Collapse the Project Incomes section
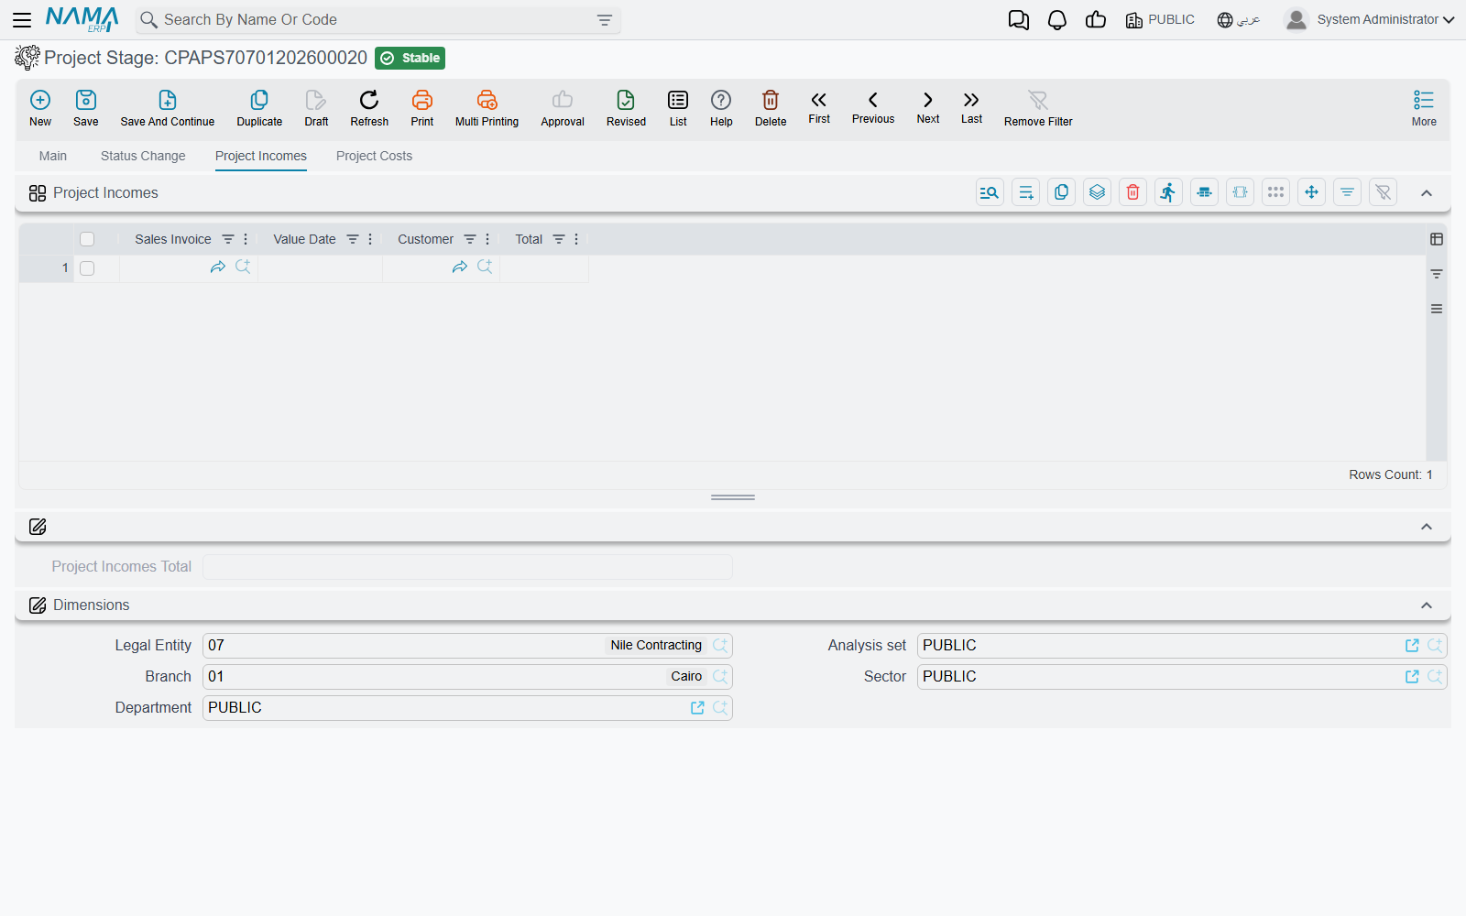Viewport: 1466px width, 916px height. click(x=1427, y=193)
